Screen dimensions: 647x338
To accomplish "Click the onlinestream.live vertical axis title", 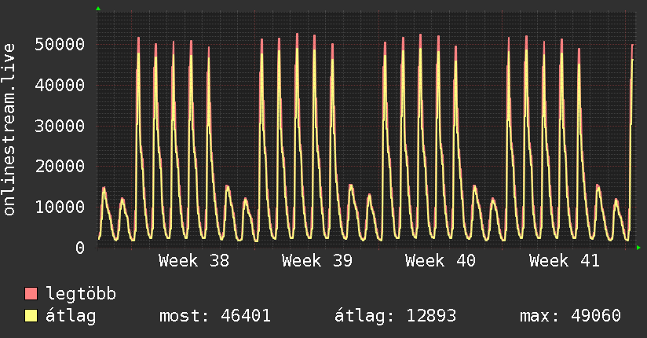I will point(9,130).
